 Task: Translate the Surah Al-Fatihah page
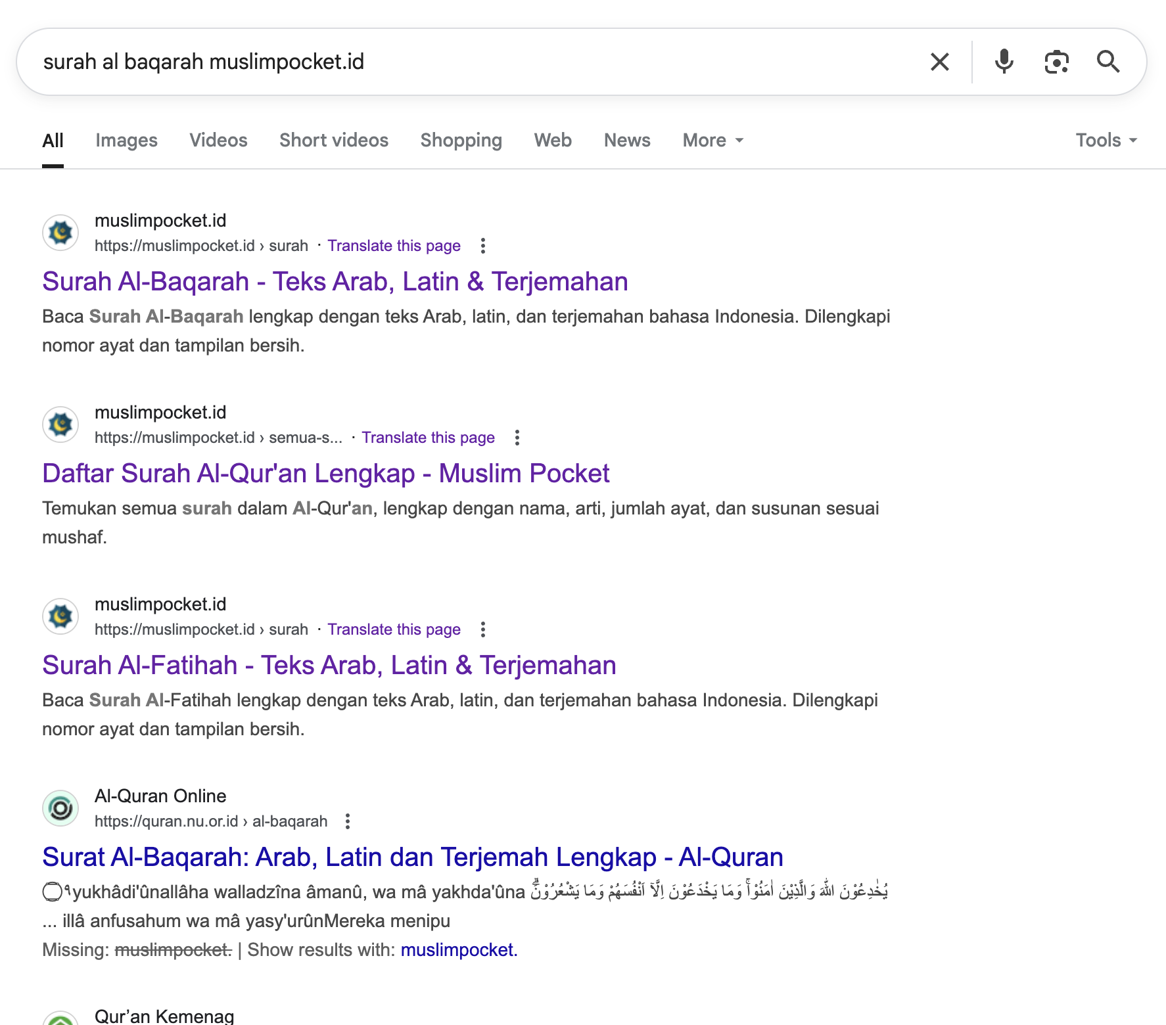[x=394, y=629]
